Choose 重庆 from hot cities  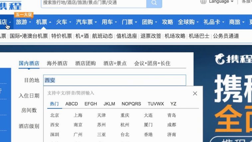point(125,115)
